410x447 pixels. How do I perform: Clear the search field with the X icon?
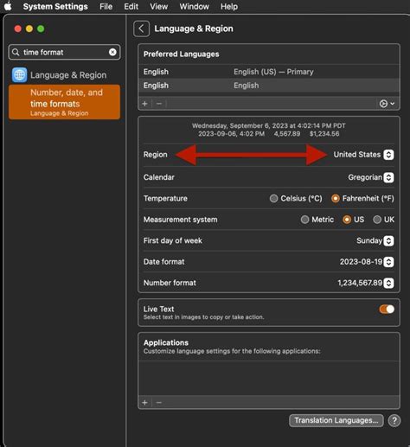click(112, 52)
